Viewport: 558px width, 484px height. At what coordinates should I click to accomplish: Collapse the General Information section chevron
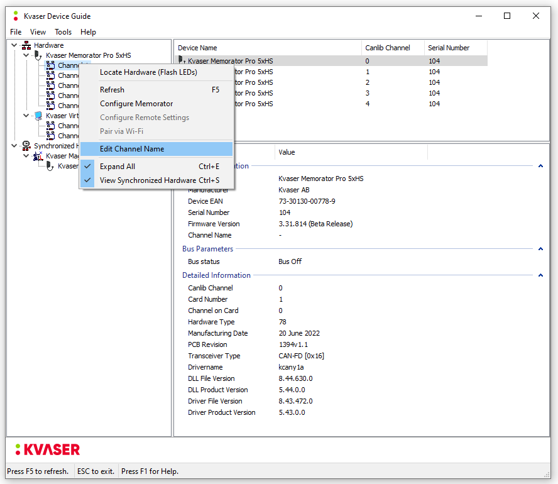[x=540, y=166]
